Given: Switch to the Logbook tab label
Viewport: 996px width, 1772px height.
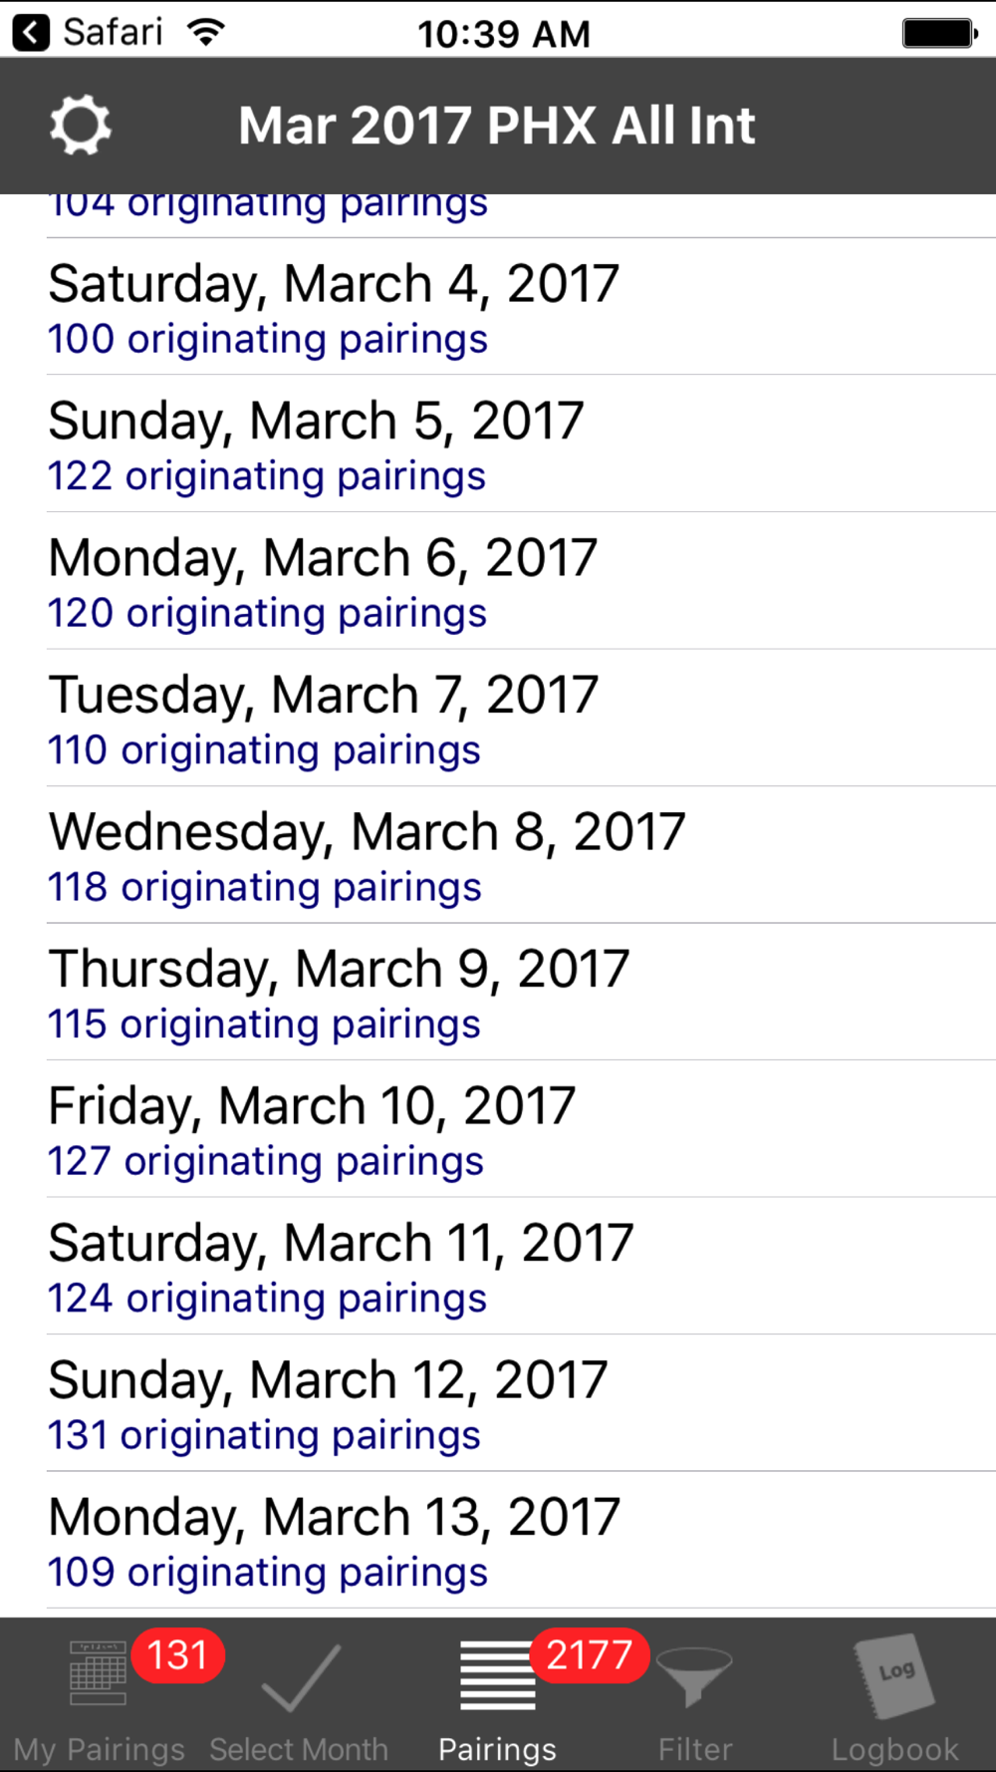Looking at the screenshot, I should (x=894, y=1749).
